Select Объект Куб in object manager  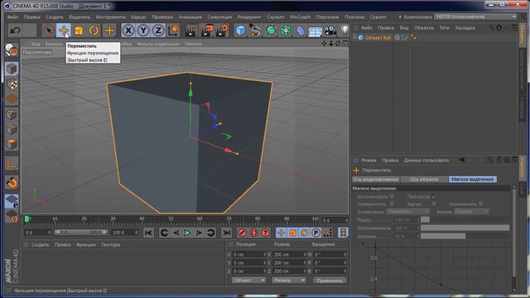[378, 38]
